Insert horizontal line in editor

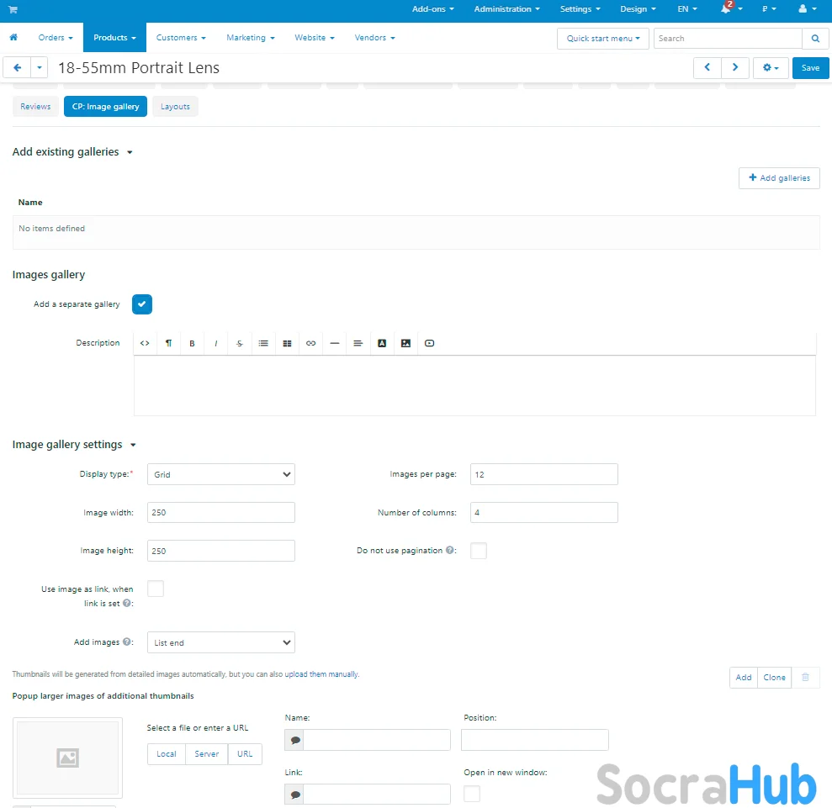tap(334, 344)
